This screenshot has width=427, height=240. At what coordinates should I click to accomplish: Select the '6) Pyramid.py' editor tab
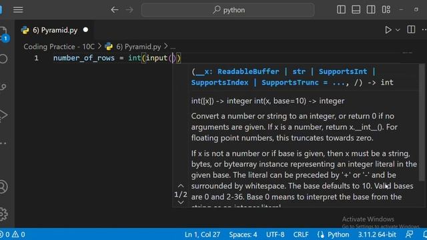click(x=55, y=30)
